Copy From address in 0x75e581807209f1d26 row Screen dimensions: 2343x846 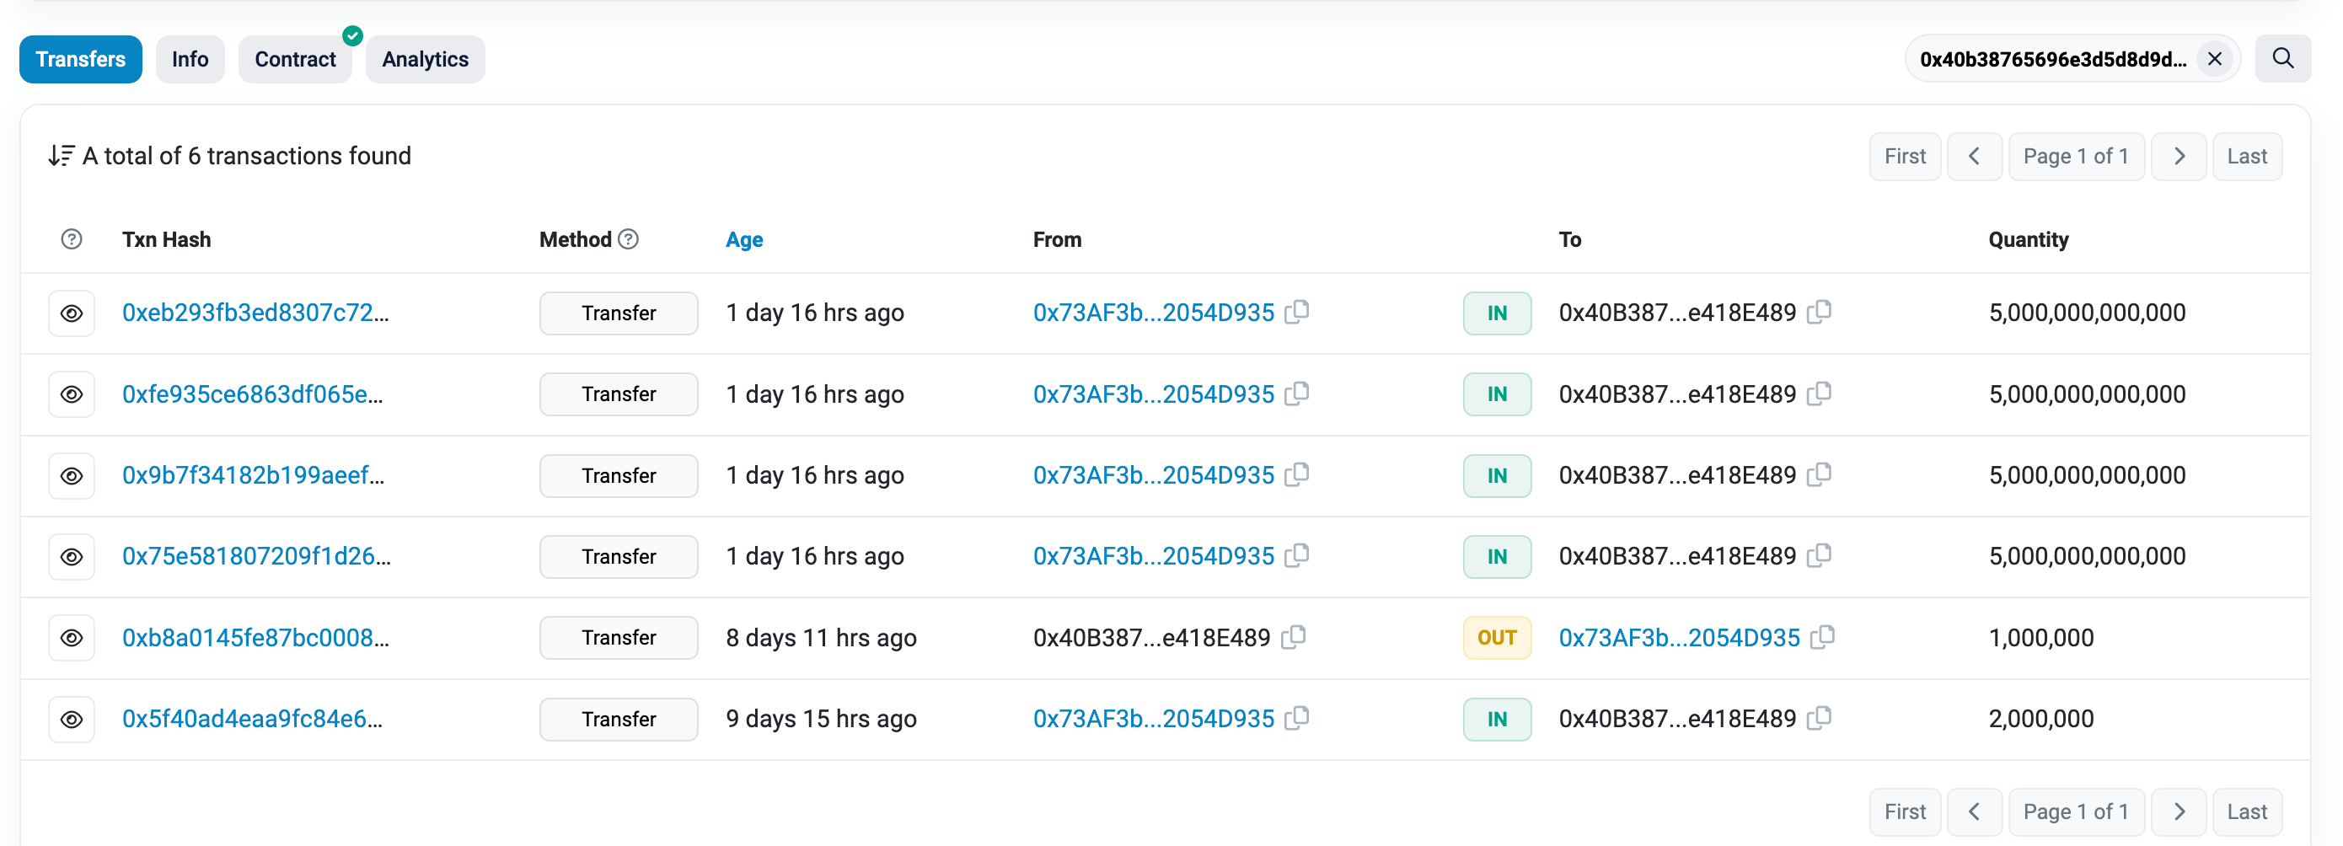[1297, 556]
